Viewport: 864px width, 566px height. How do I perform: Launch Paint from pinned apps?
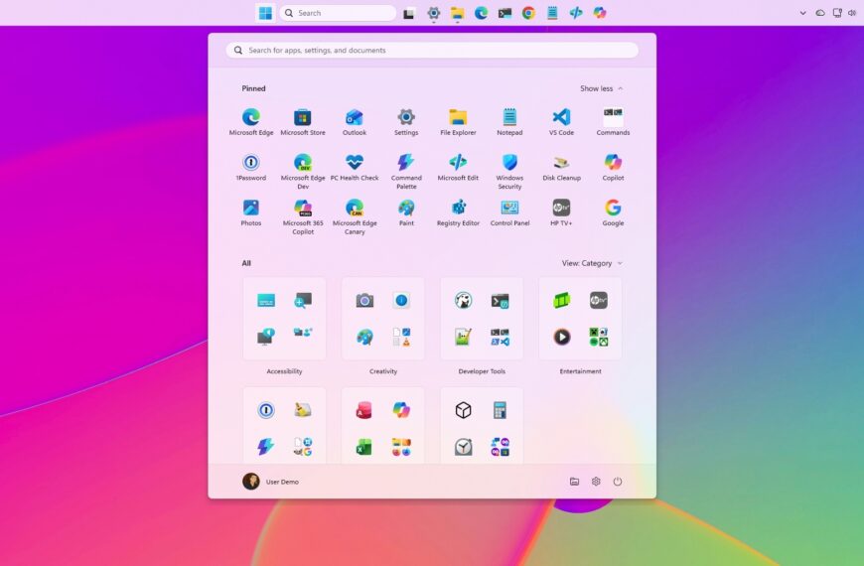click(x=406, y=212)
